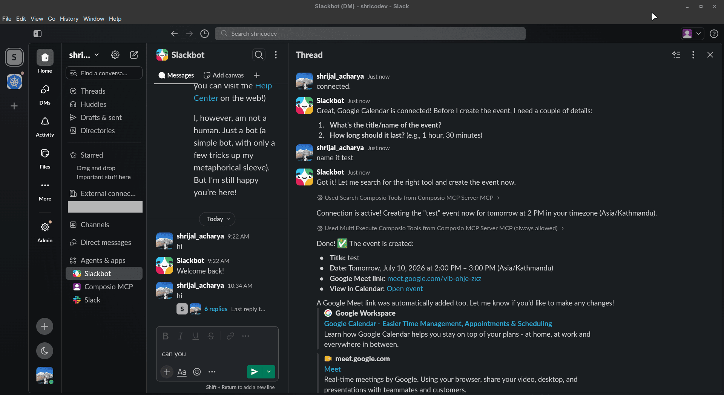This screenshot has height=395, width=724.
Task: Open the Admin gear in the rail
Action: (x=45, y=232)
